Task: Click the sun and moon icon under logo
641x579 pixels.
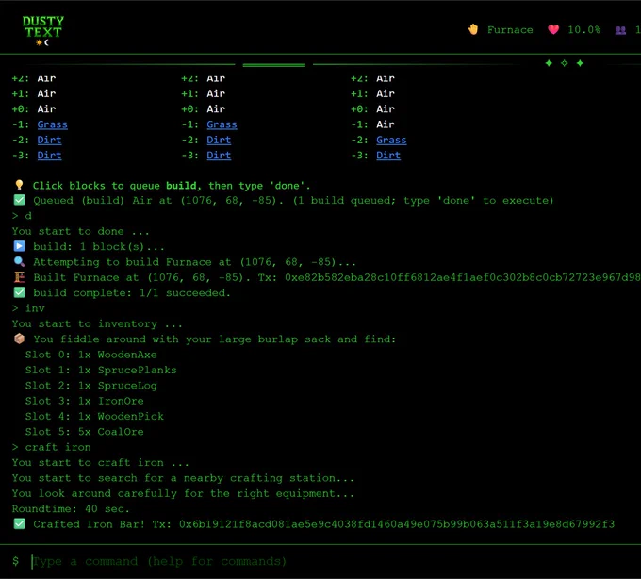Action: coord(42,42)
